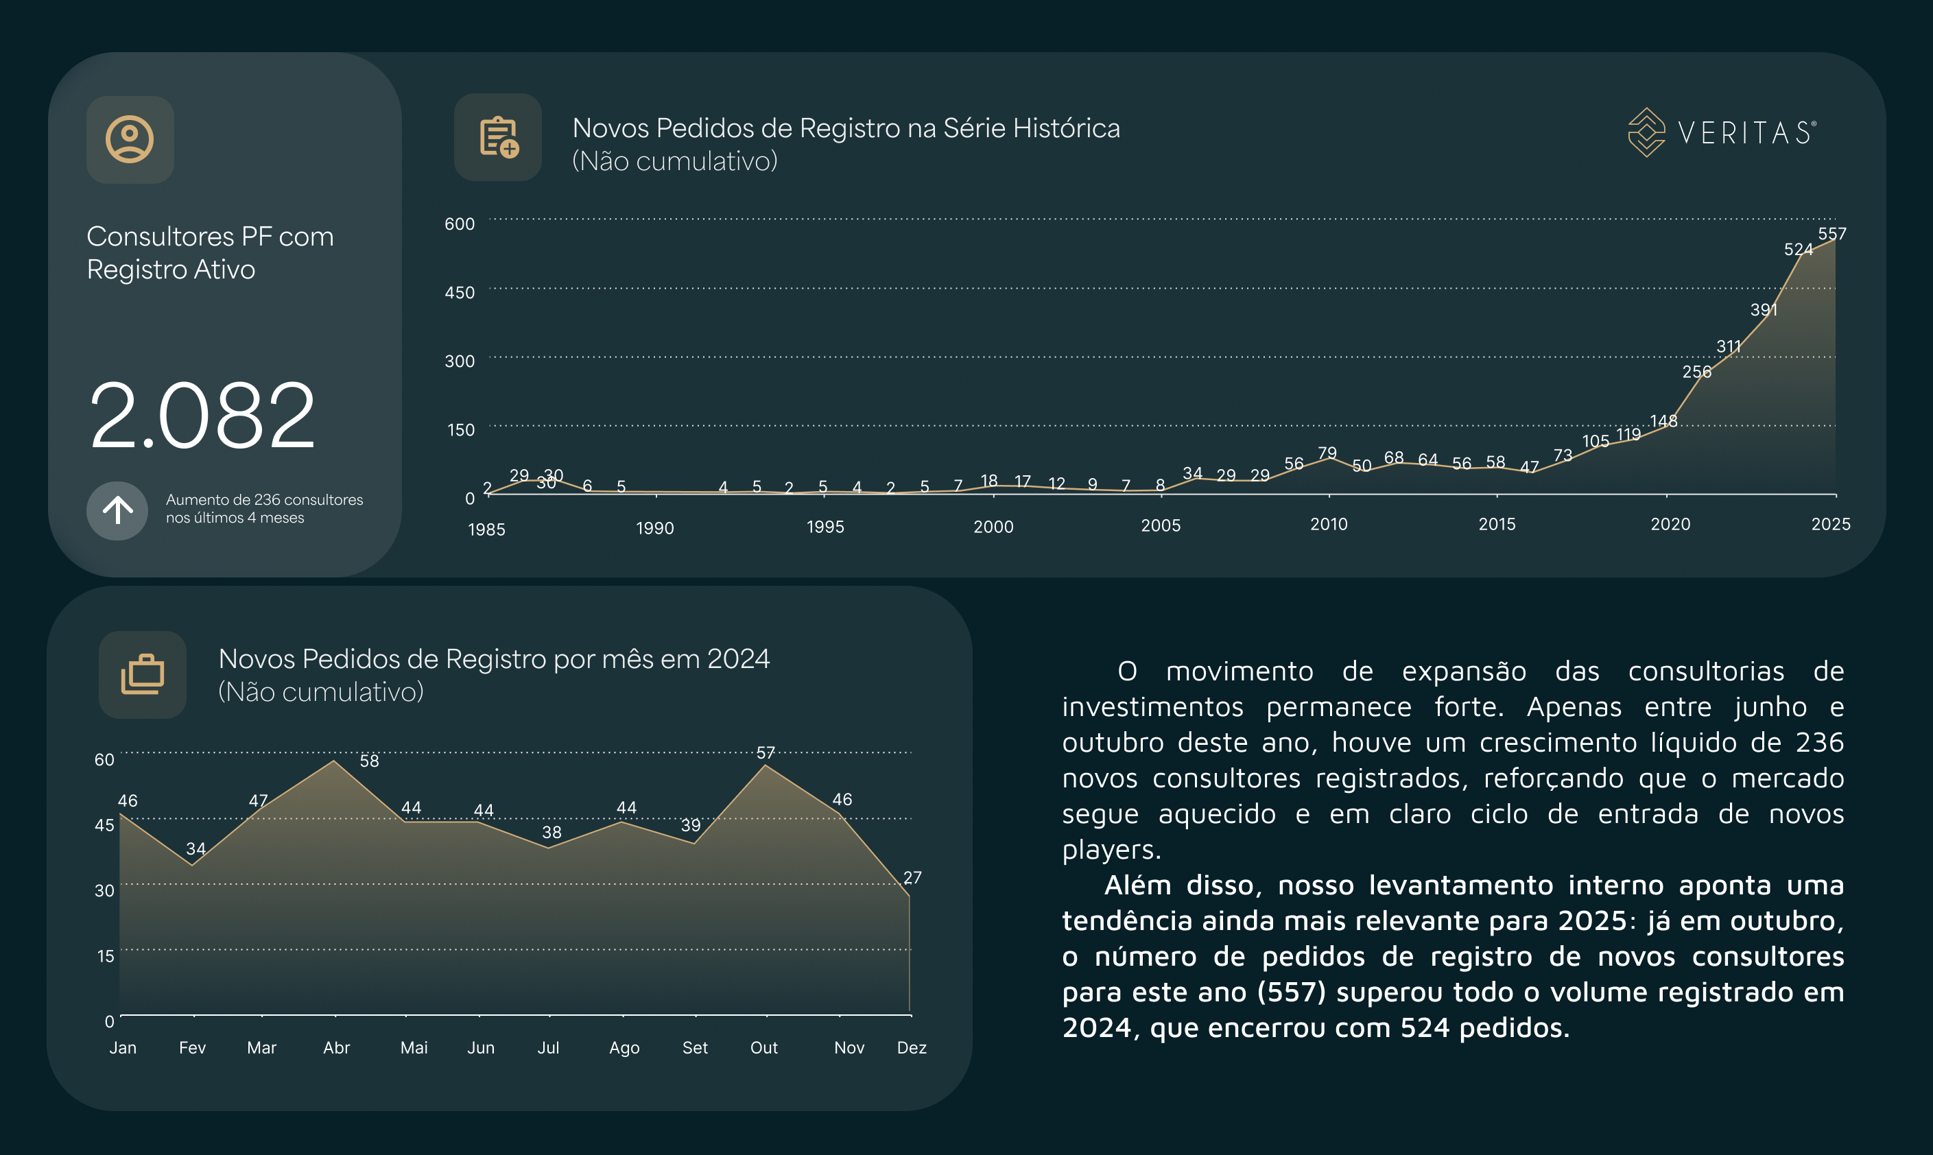The image size is (1933, 1155).
Task: Click the 45 y-axis label on monthly chart
Action: pos(104,825)
